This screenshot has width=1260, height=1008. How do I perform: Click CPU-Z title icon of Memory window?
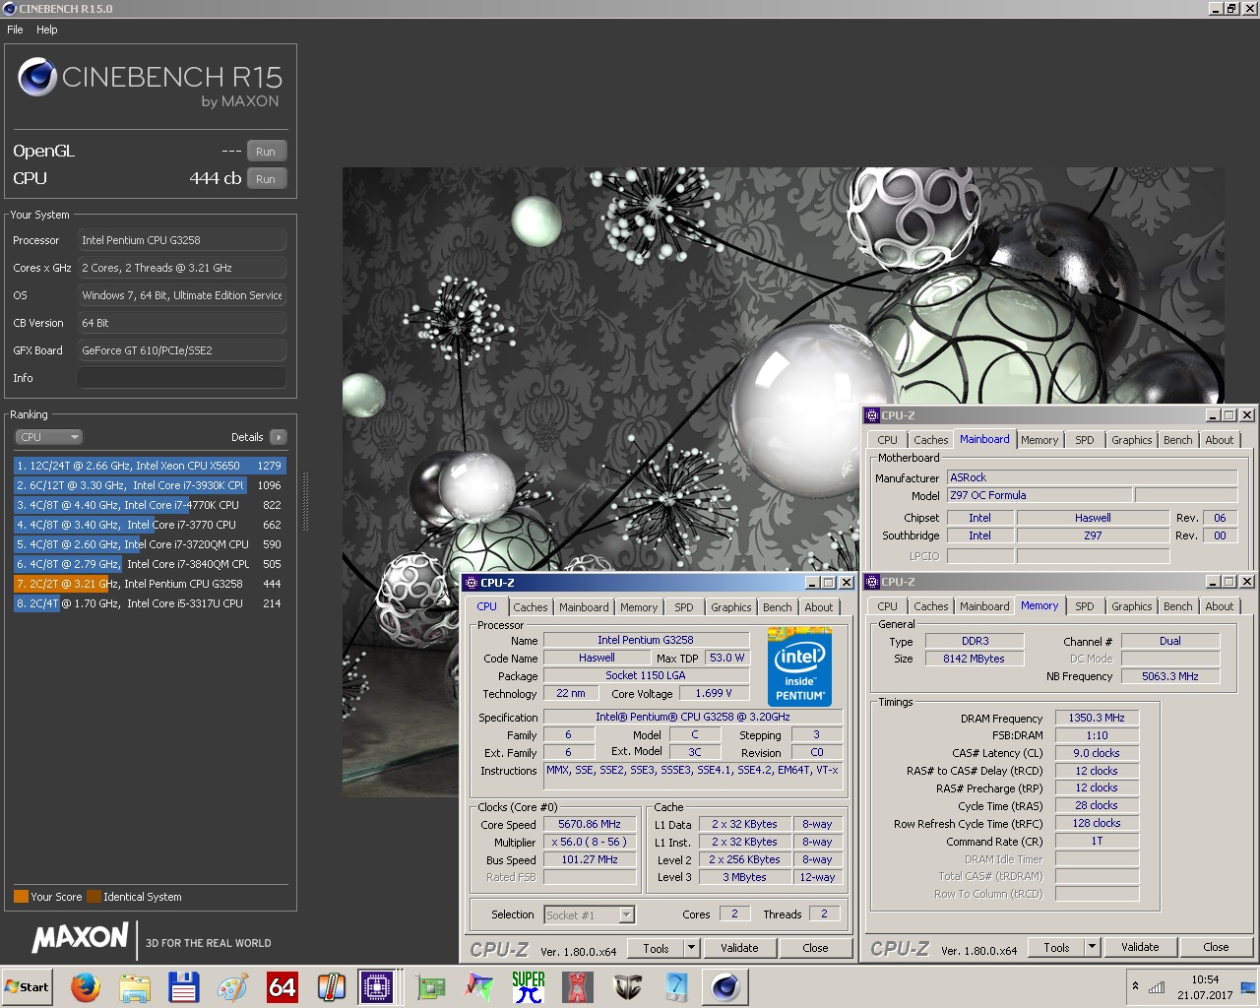(x=871, y=582)
